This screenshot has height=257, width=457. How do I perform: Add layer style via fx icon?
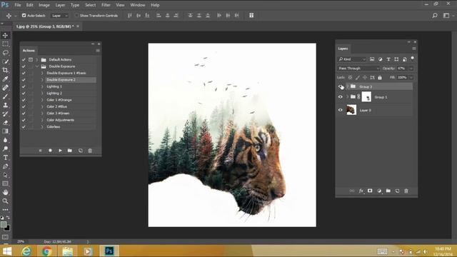pyautogui.click(x=361, y=191)
